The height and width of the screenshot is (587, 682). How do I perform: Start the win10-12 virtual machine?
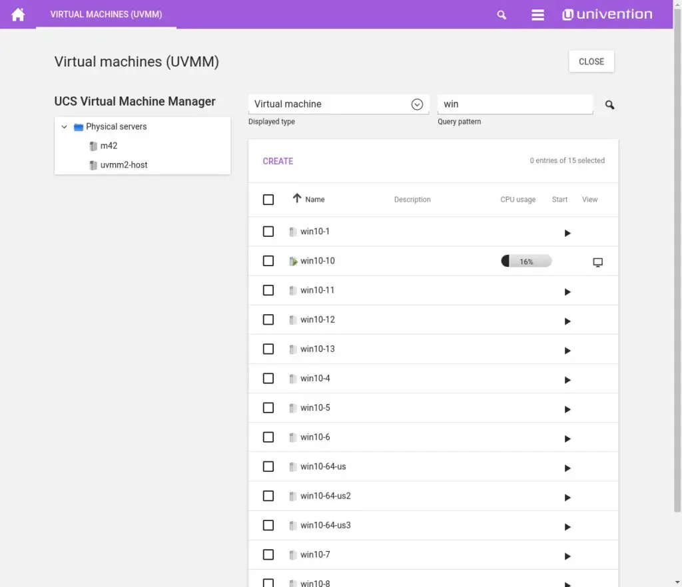tap(567, 321)
